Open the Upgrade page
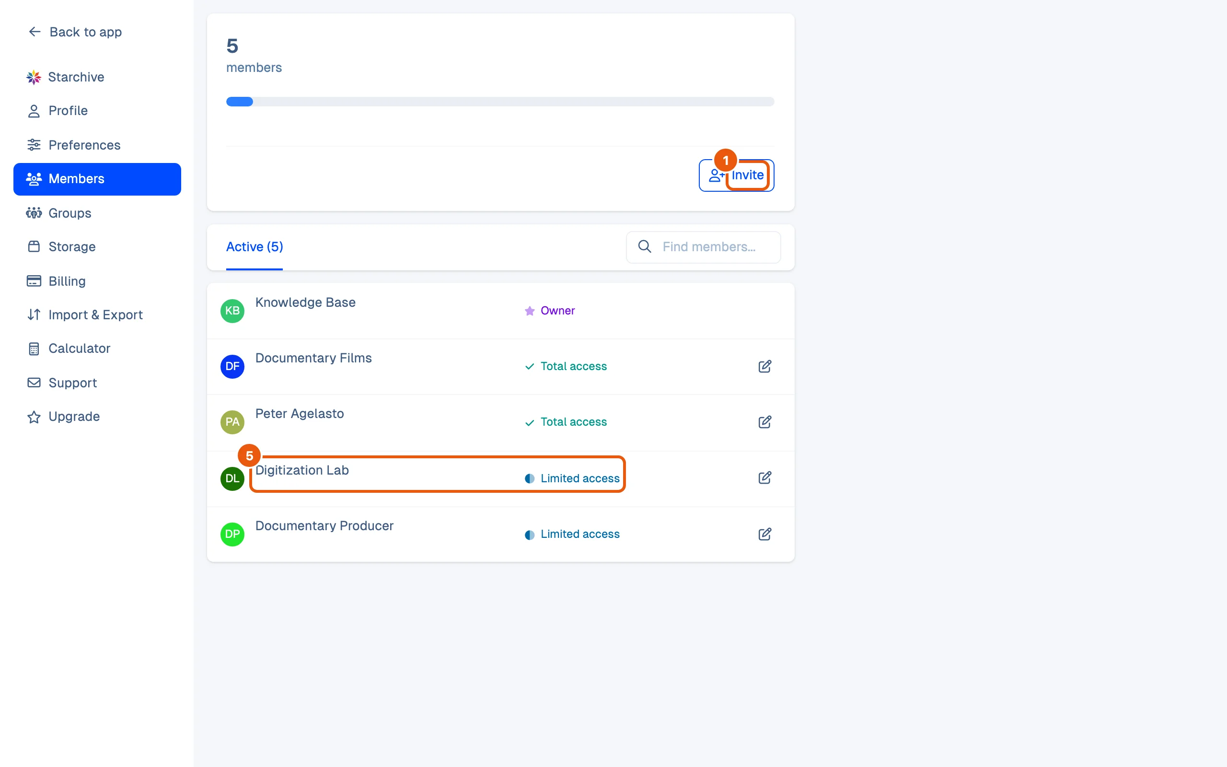Screen dimensions: 1227x767 [x=97, y=417]
